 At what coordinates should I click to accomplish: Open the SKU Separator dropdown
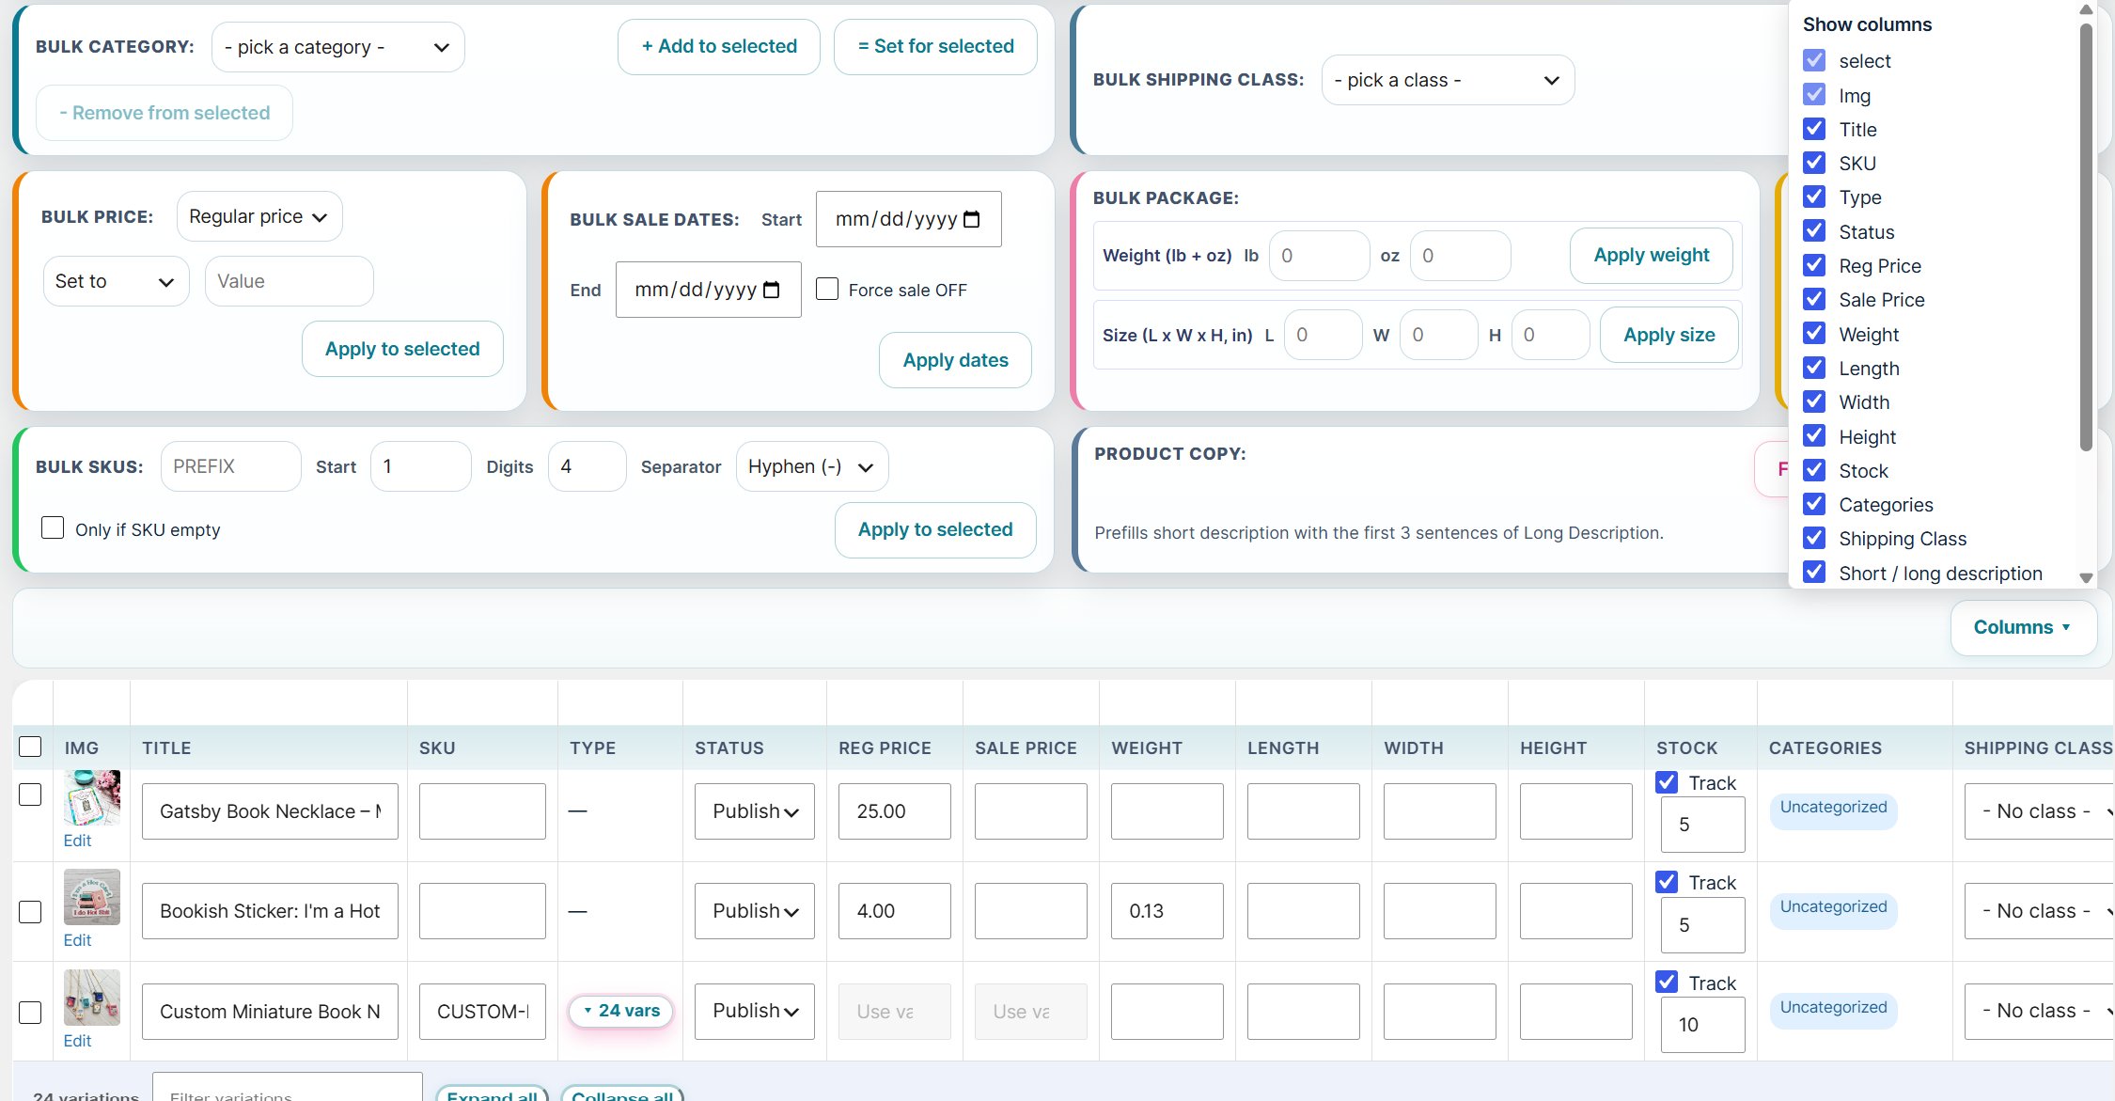[x=812, y=466]
